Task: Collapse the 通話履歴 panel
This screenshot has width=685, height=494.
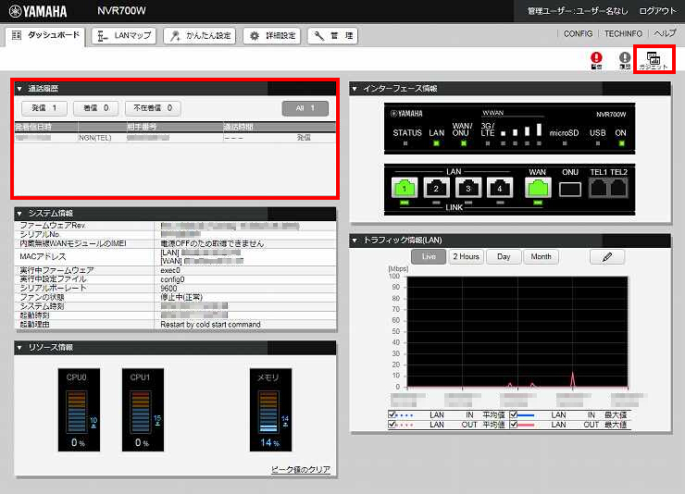Action: click(x=19, y=89)
